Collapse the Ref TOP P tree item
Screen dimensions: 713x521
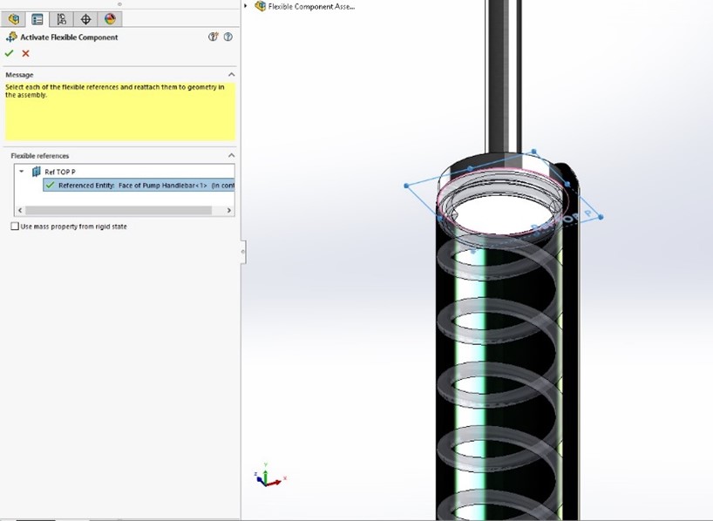(21, 172)
